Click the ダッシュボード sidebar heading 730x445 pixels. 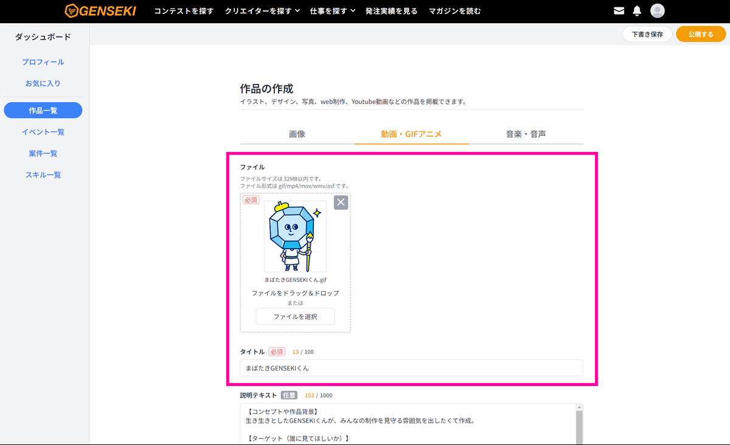43,37
